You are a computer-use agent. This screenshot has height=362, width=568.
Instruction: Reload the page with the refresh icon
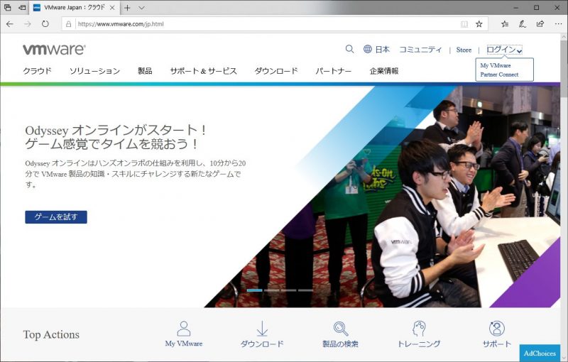click(x=45, y=24)
